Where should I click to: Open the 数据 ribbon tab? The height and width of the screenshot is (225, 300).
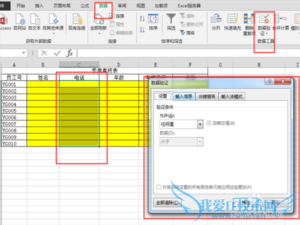(103, 6)
